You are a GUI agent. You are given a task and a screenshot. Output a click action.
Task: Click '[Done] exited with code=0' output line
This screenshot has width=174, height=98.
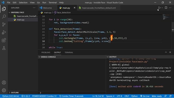coord(136,87)
